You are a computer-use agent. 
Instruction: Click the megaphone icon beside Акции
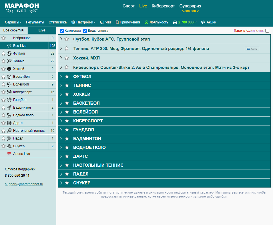pos(203,22)
